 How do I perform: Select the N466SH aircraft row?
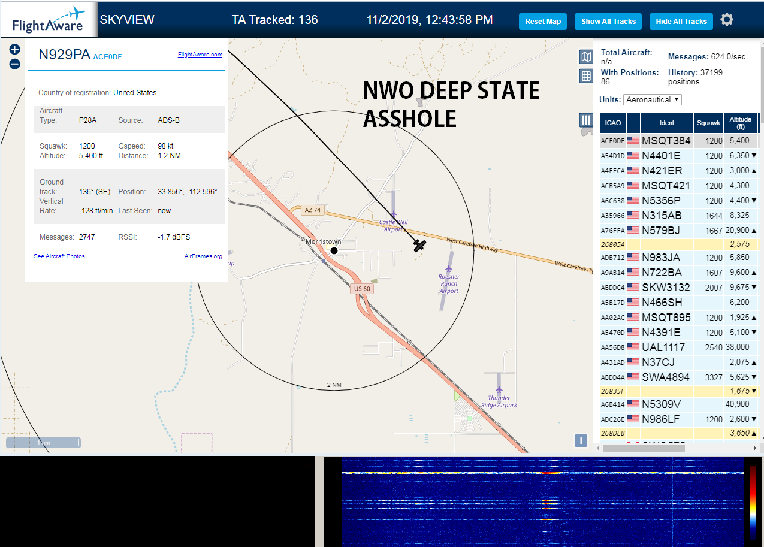[x=679, y=303]
